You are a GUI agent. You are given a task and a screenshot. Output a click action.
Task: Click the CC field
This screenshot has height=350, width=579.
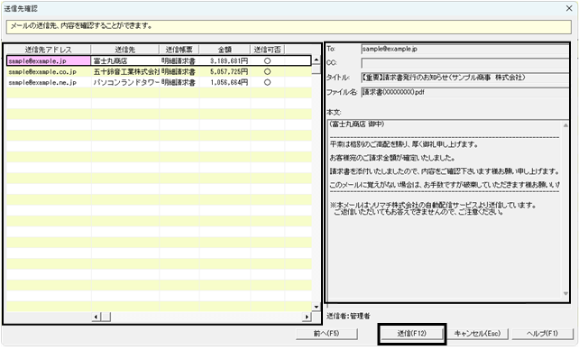[x=464, y=63]
